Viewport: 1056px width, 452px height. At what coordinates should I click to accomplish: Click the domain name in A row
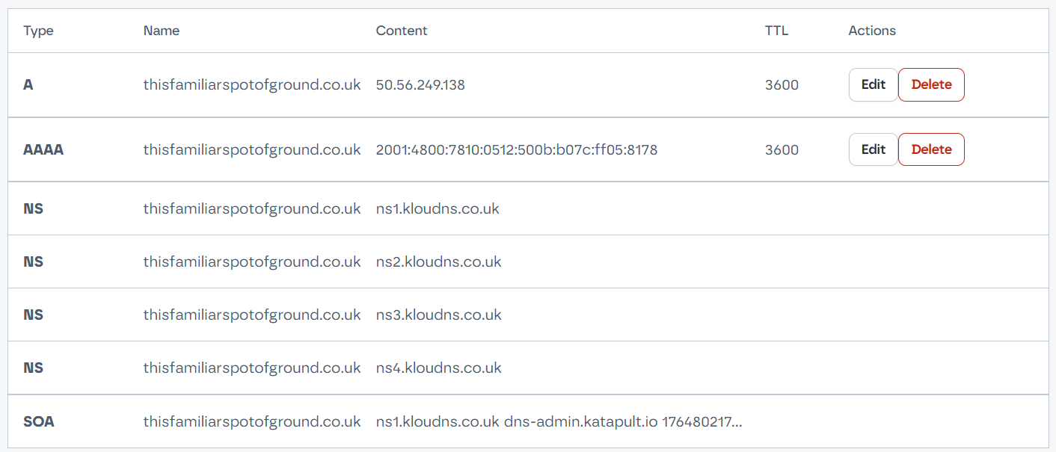252,85
